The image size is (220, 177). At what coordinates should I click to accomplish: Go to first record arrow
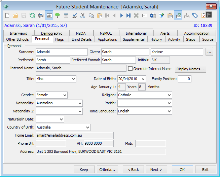(x=107, y=15)
